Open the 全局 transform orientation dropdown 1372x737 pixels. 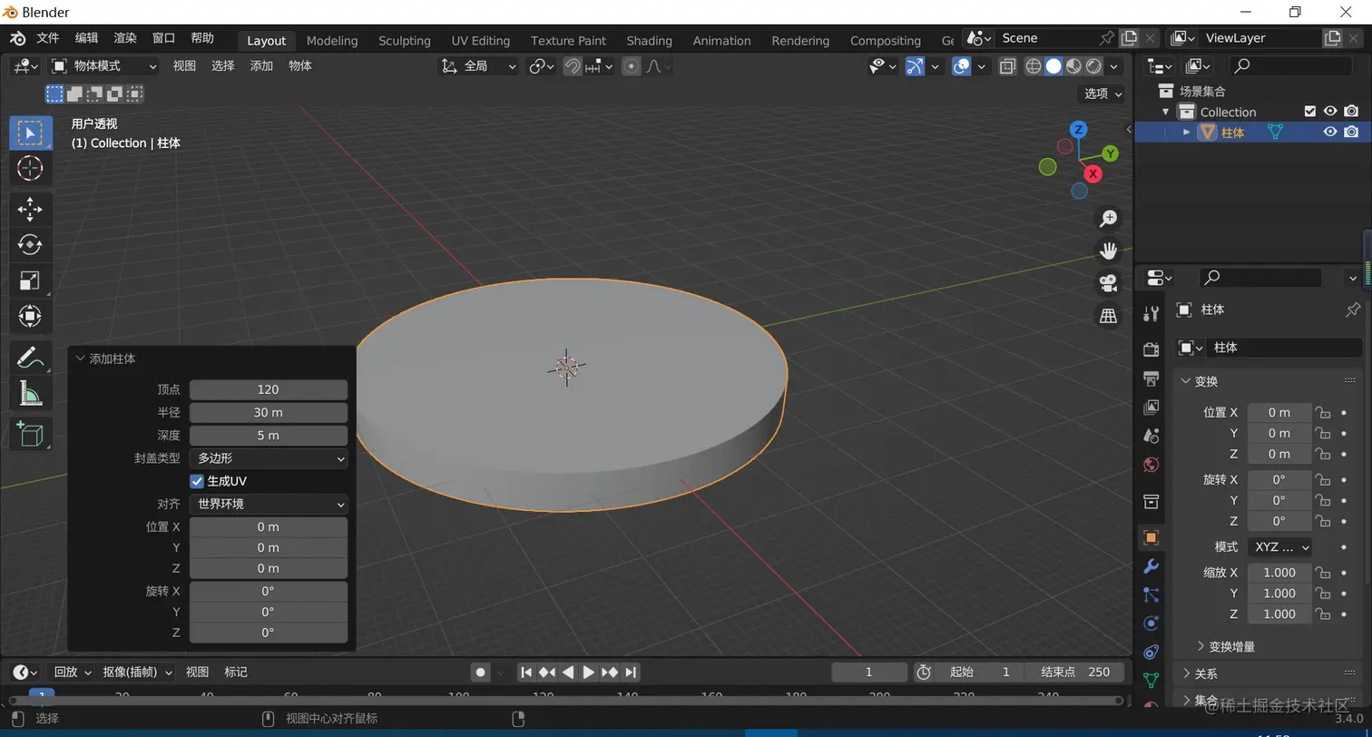tap(479, 66)
